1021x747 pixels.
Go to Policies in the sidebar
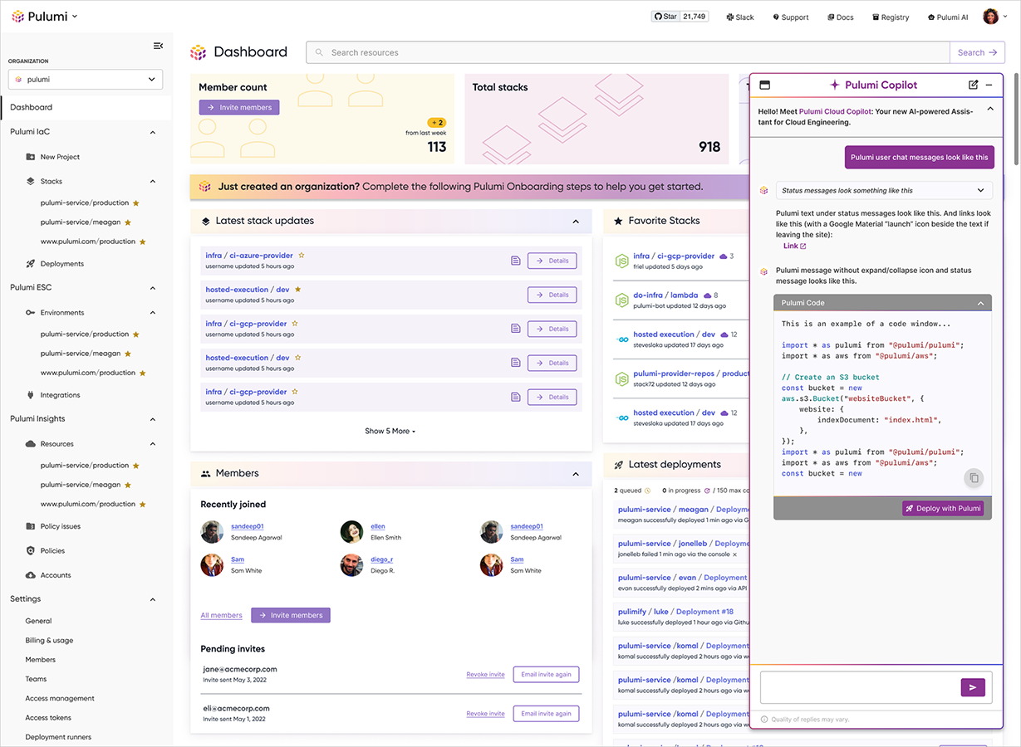pyautogui.click(x=52, y=551)
